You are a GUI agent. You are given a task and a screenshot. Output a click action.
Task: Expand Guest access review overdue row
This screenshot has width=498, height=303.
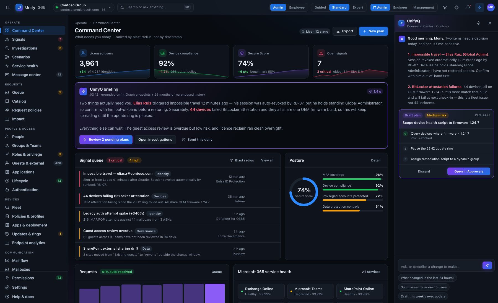178,234
